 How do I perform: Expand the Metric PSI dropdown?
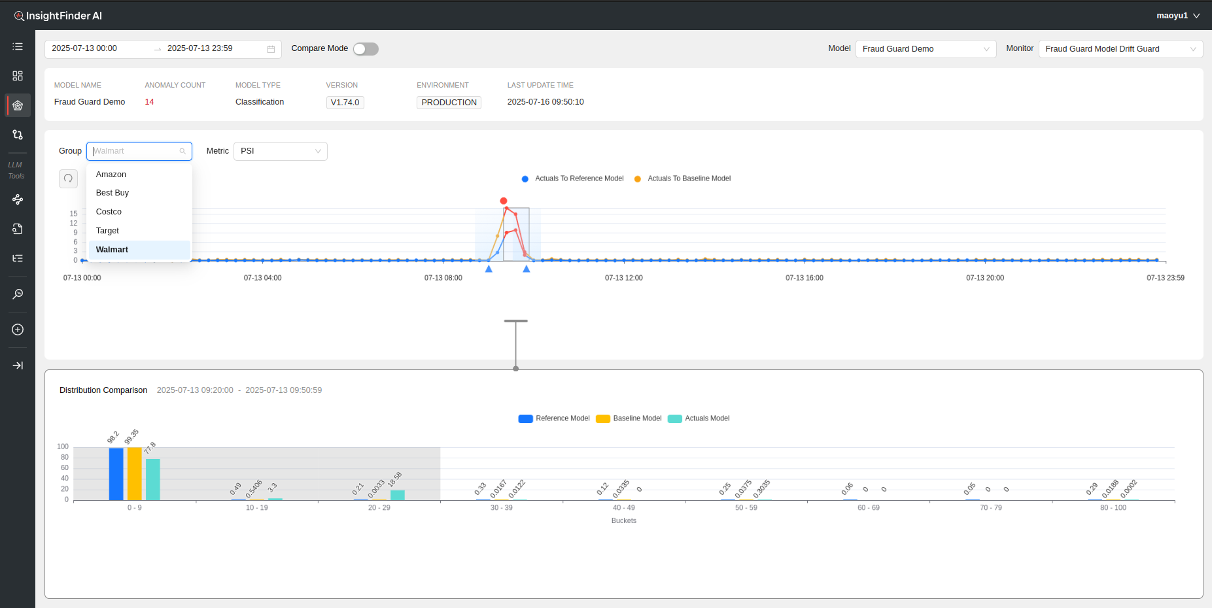(x=280, y=151)
